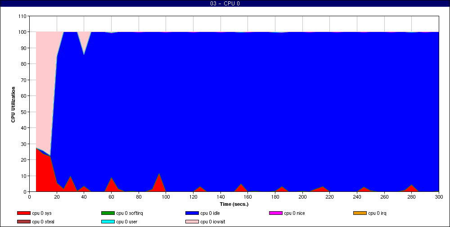Click the pink iowait dip at time 40
Viewport: 450px width, 227px height.
coord(84,40)
